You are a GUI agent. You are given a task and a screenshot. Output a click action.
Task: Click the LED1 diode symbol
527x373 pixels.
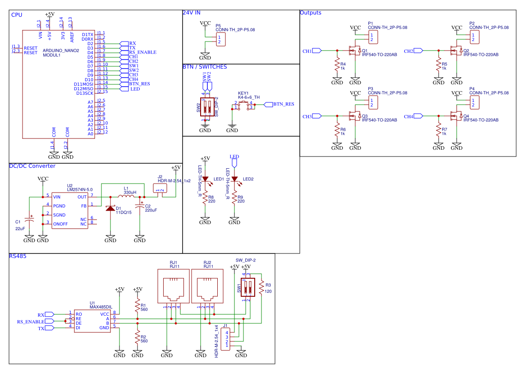click(x=206, y=179)
